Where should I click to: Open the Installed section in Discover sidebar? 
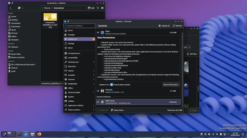click(x=71, y=35)
